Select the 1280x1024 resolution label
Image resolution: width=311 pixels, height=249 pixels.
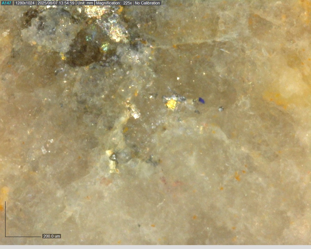(25, 3)
